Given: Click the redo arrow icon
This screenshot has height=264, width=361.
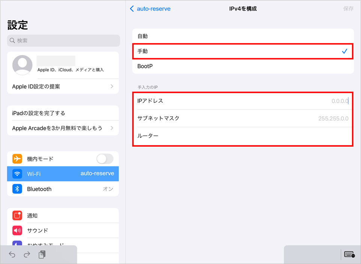Looking at the screenshot, I should pos(27,255).
